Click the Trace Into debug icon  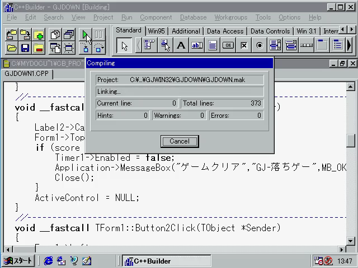86,48
